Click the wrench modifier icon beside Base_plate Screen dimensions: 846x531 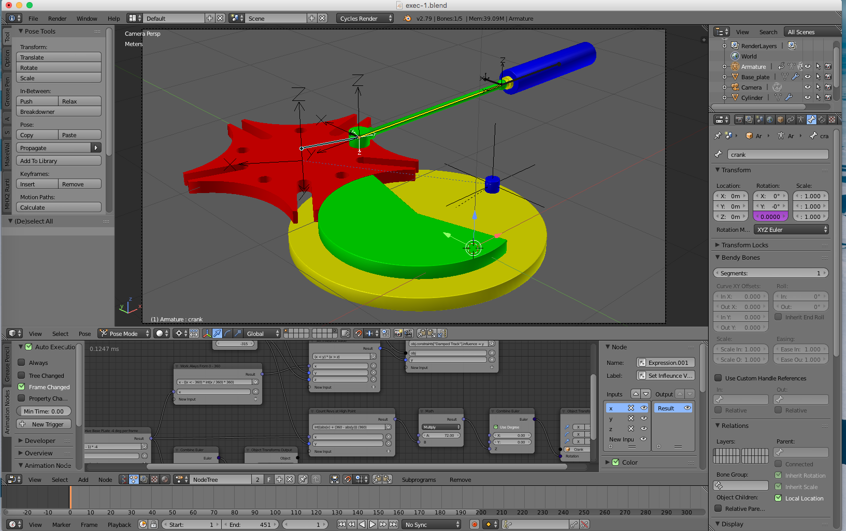coord(795,77)
